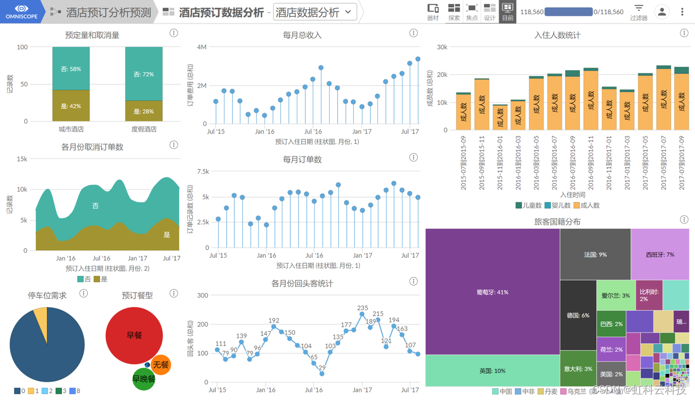Select the 2017-05到2017-07 成人数 bar
The width and height of the screenshot is (695, 400).
click(x=664, y=100)
